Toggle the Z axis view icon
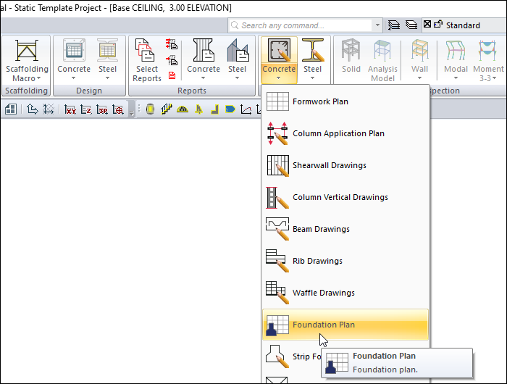Image resolution: width=507 pixels, height=384 pixels. (x=86, y=110)
